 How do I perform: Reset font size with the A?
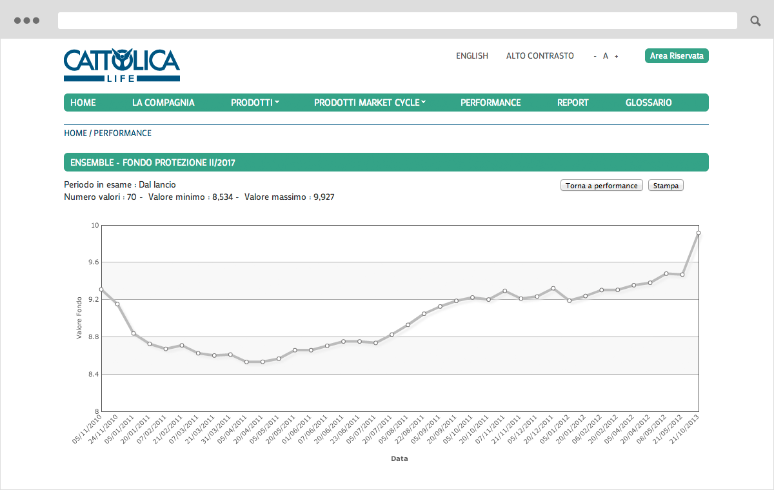606,56
